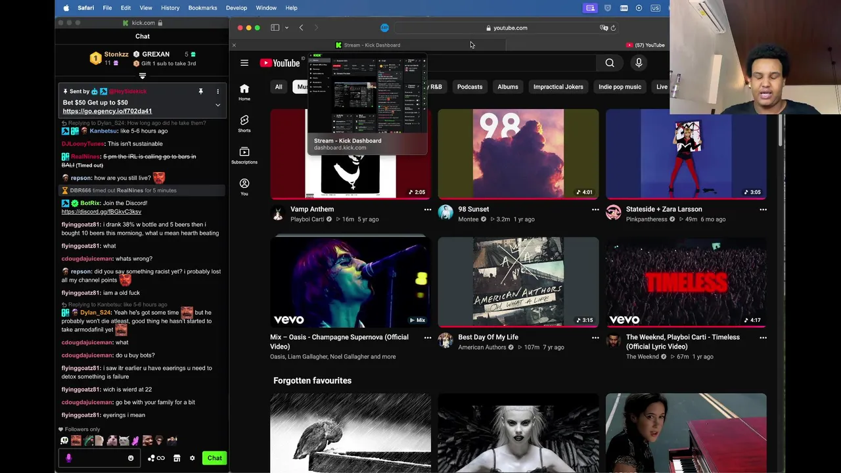Open Home in the YouTube sidebar
841x473 pixels.
(244, 92)
